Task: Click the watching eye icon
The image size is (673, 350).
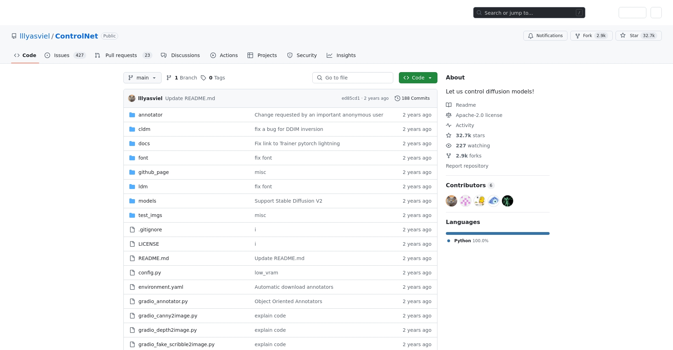Action: click(x=449, y=146)
